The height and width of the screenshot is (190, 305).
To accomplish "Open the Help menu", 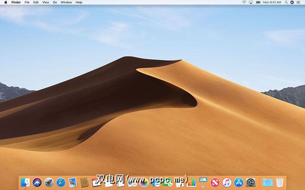I will tap(79, 2).
